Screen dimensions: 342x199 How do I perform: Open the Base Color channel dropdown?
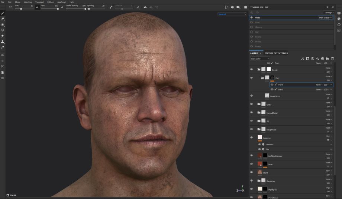coord(260,59)
